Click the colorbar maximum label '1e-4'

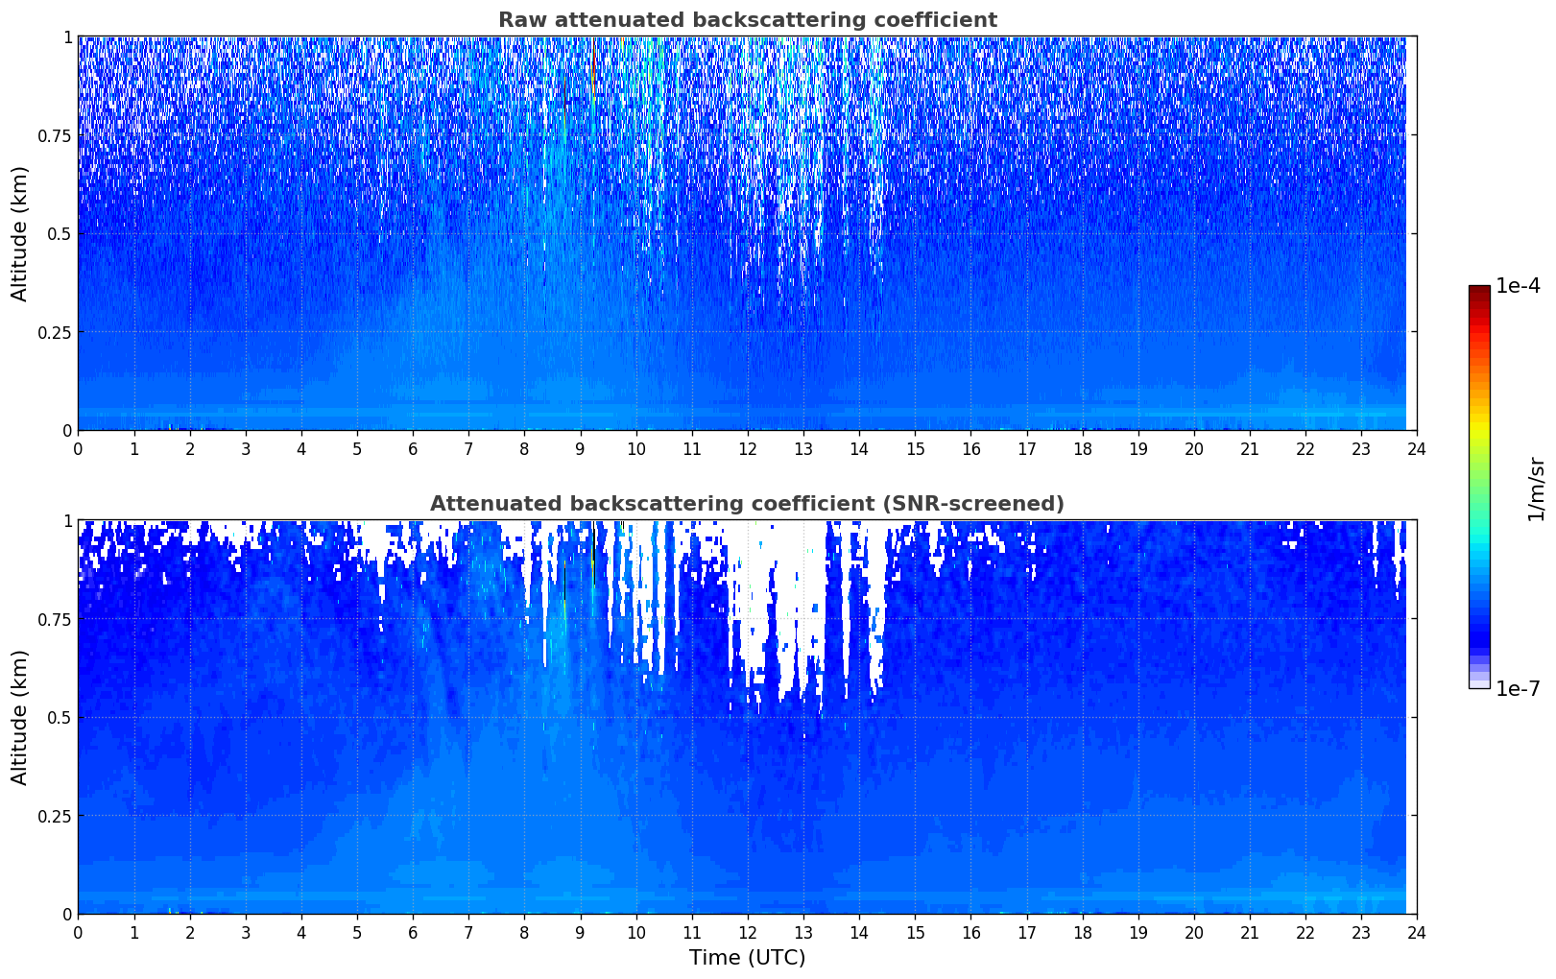pyautogui.click(x=1518, y=286)
